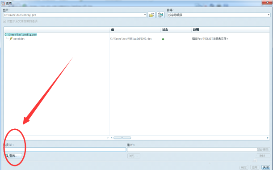Click the option name input field
Image resolution: width=273 pixels, height=170 pixels.
[65, 149]
